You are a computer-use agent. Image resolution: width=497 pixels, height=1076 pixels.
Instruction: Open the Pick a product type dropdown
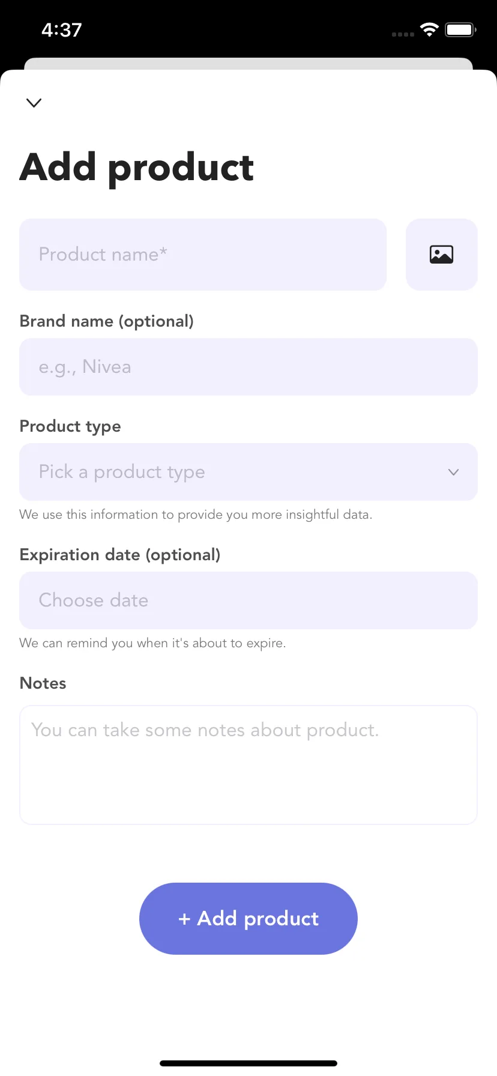click(x=248, y=472)
